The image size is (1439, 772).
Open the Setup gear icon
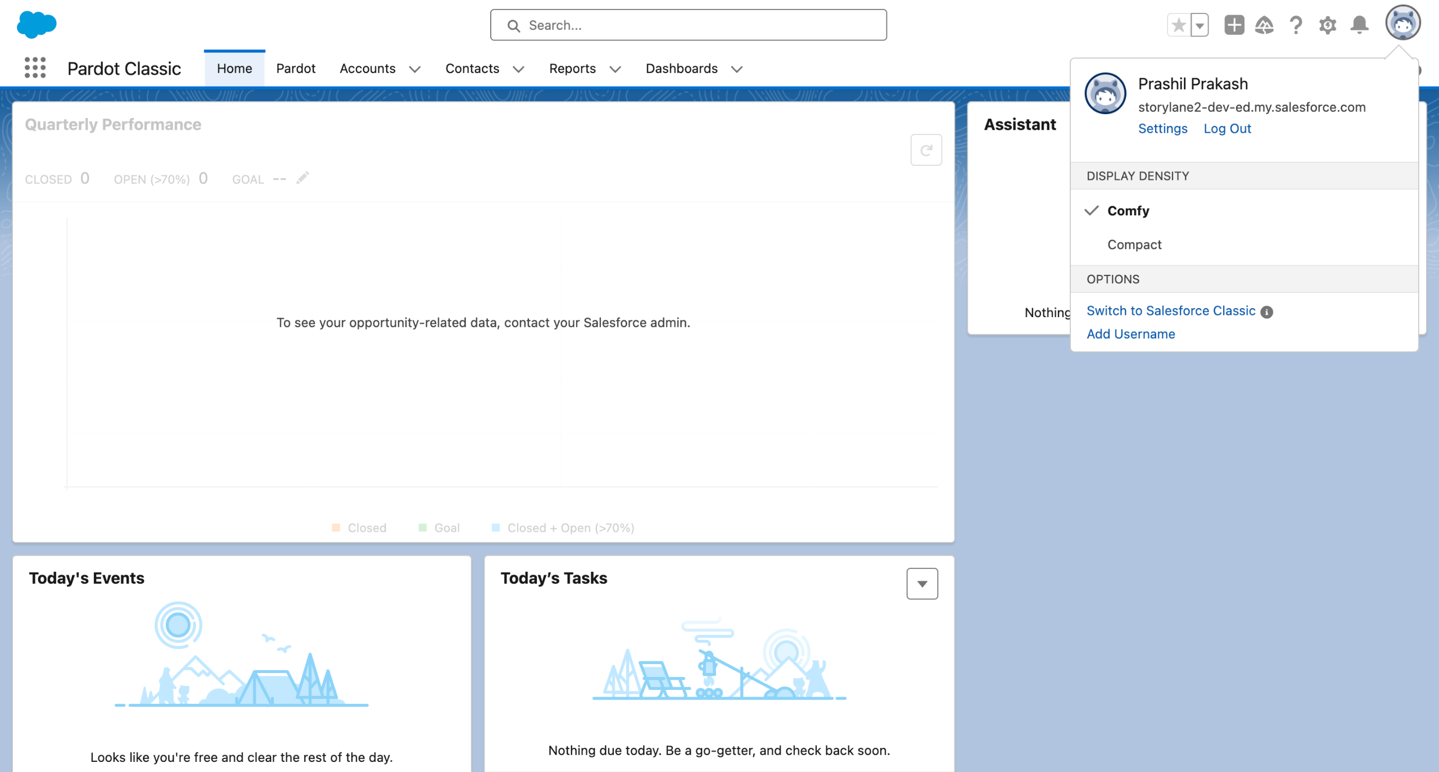[x=1328, y=25]
